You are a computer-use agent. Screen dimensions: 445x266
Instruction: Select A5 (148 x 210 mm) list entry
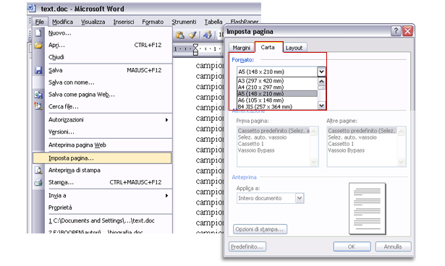pos(277,93)
